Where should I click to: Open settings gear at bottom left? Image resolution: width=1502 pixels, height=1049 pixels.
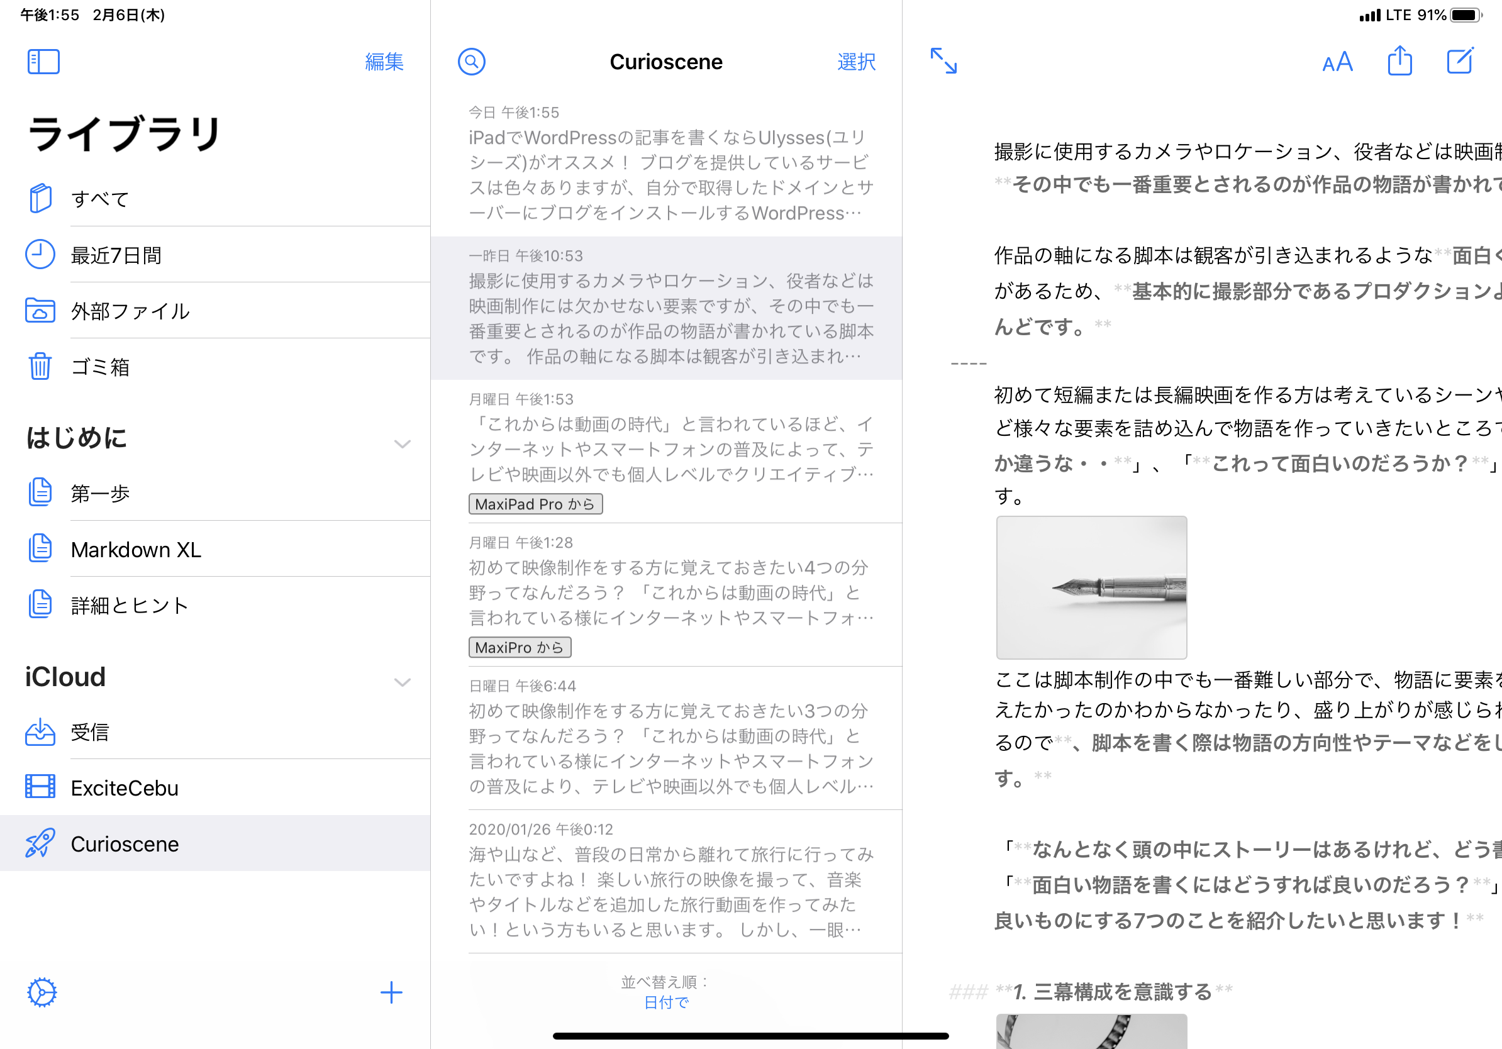[42, 992]
